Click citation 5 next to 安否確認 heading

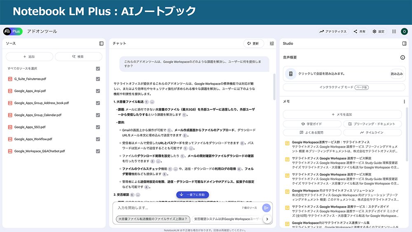[132, 195]
